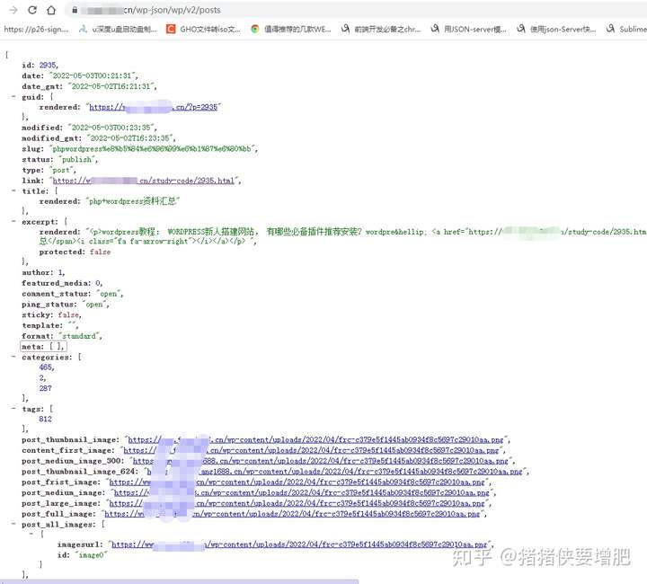Click the comment_status open value
The height and width of the screenshot is (584, 647).
[x=109, y=294]
